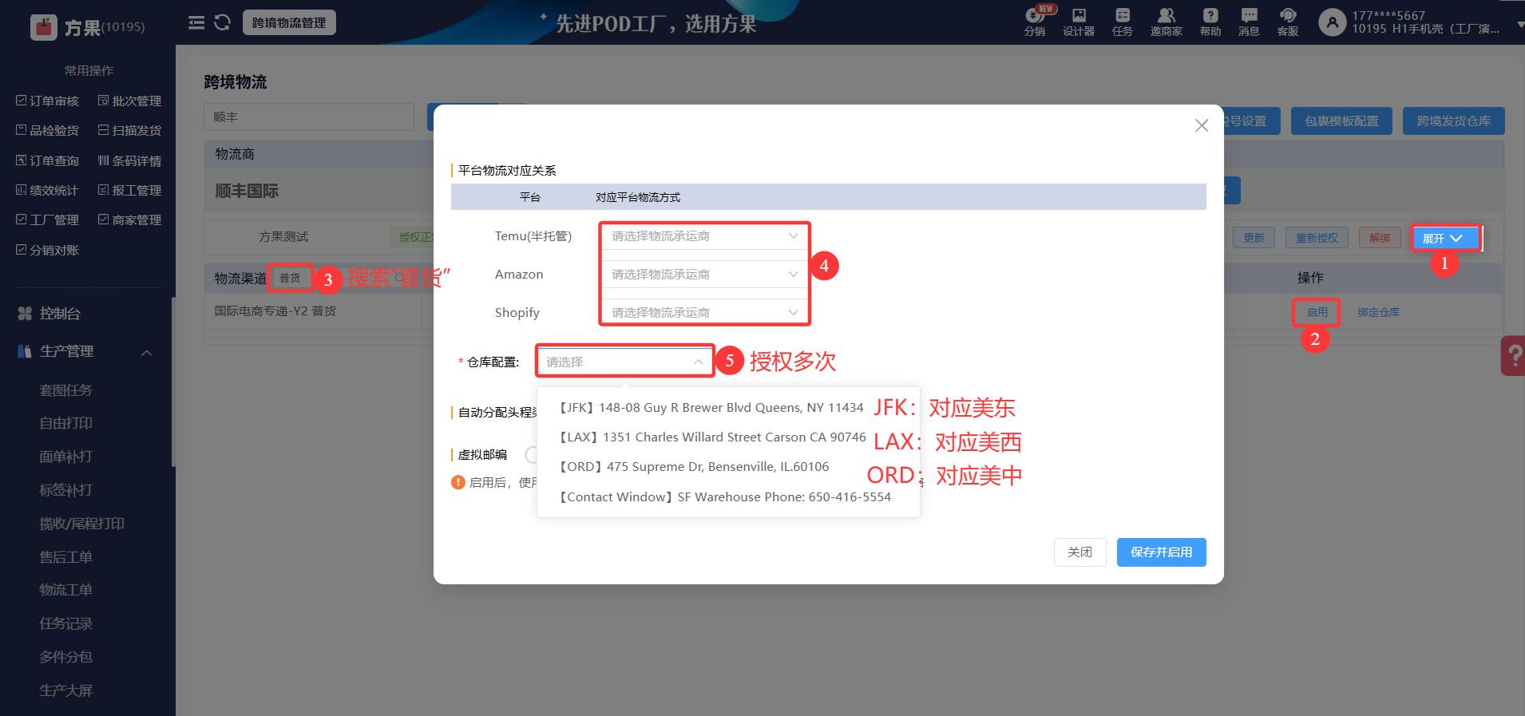Open the Amazon carrier dropdown

[x=704, y=275]
